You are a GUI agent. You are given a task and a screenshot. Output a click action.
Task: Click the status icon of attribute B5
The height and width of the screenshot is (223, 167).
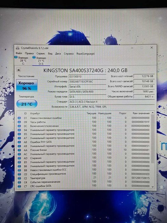[19, 162]
